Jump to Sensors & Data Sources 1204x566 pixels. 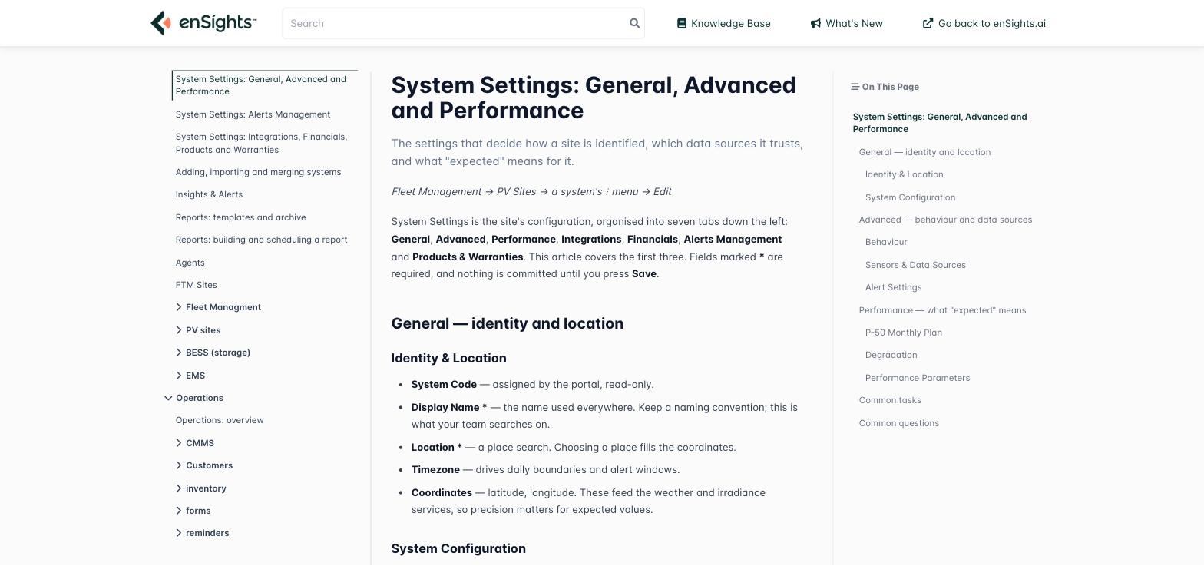915,265
